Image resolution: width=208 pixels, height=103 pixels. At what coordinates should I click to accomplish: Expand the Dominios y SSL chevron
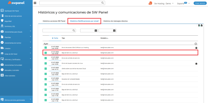pyautogui.click(x=31, y=25)
